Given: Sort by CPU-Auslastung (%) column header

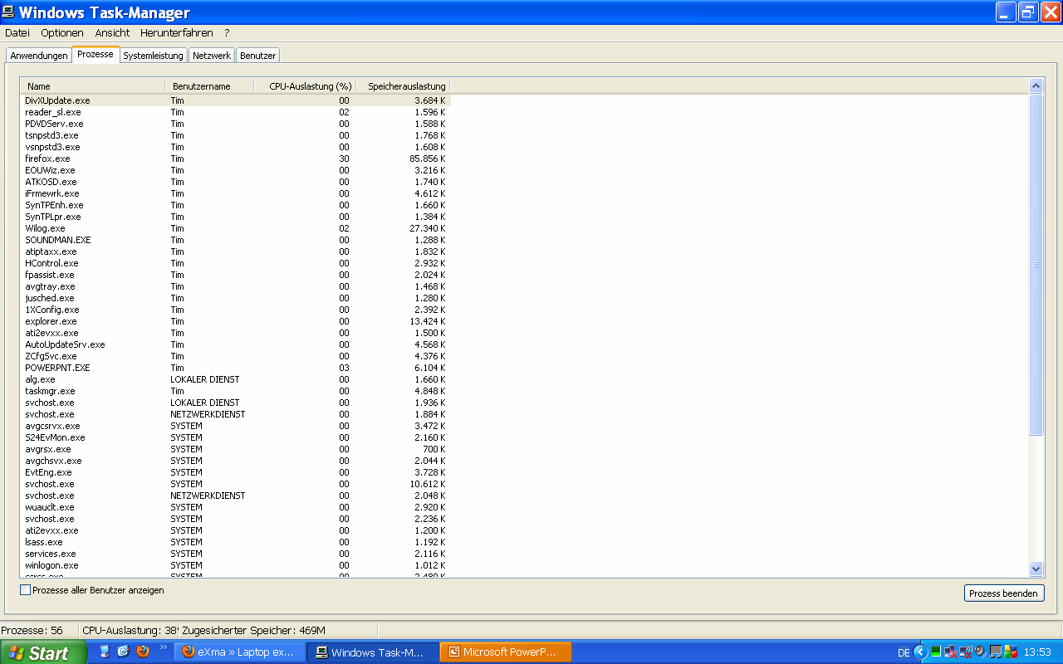Looking at the screenshot, I should (x=305, y=86).
